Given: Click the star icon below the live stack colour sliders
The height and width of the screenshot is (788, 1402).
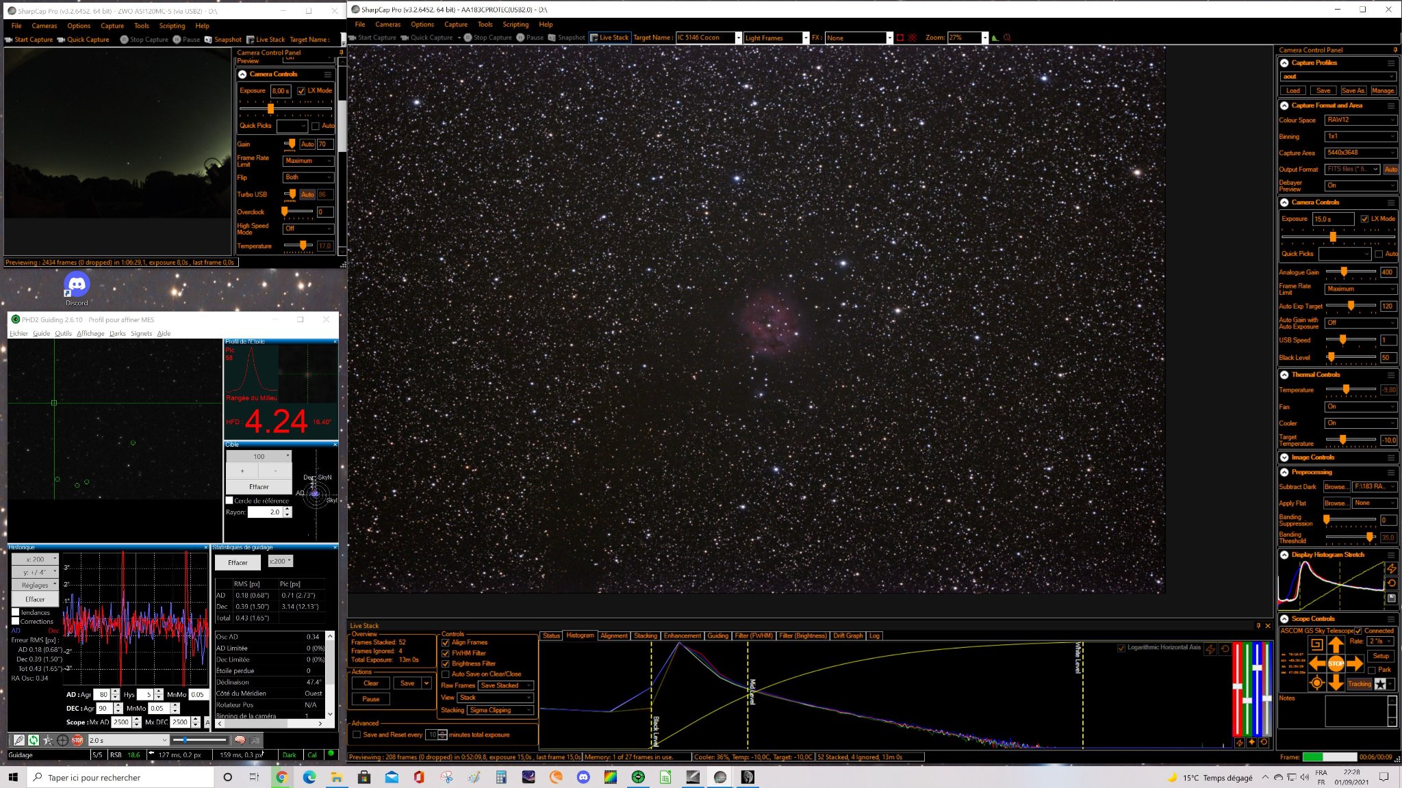Looking at the screenshot, I should (x=1252, y=743).
